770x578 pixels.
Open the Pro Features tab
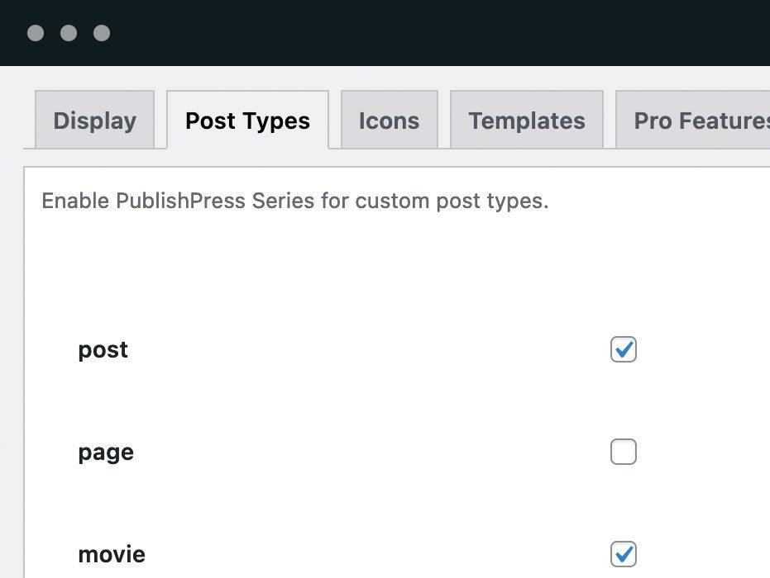693,120
